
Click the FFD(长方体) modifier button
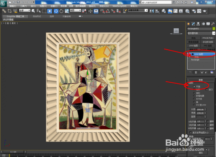point(208,38)
